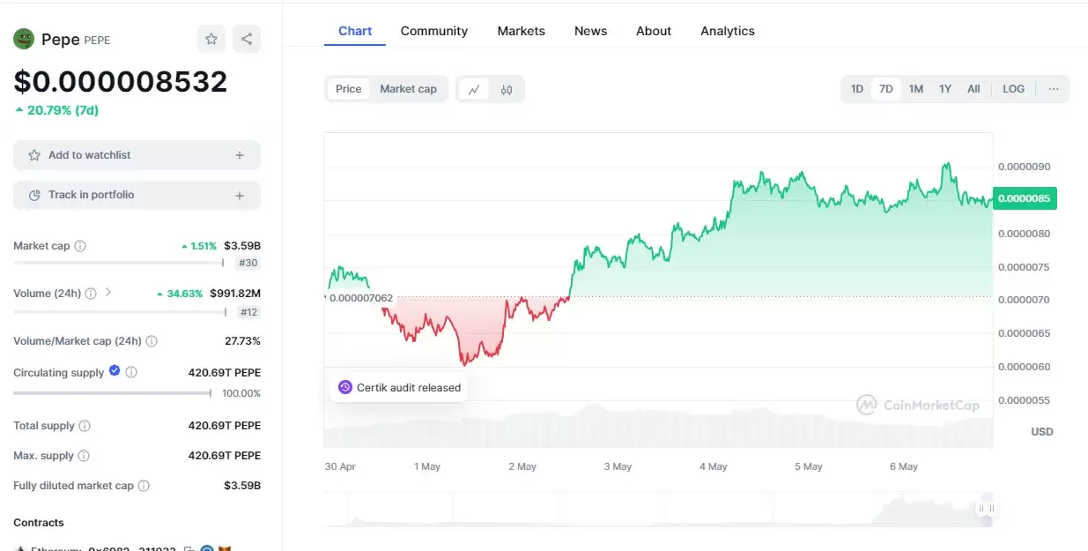Toggle chart to Price view
This screenshot has width=1088, height=551.
349,89
